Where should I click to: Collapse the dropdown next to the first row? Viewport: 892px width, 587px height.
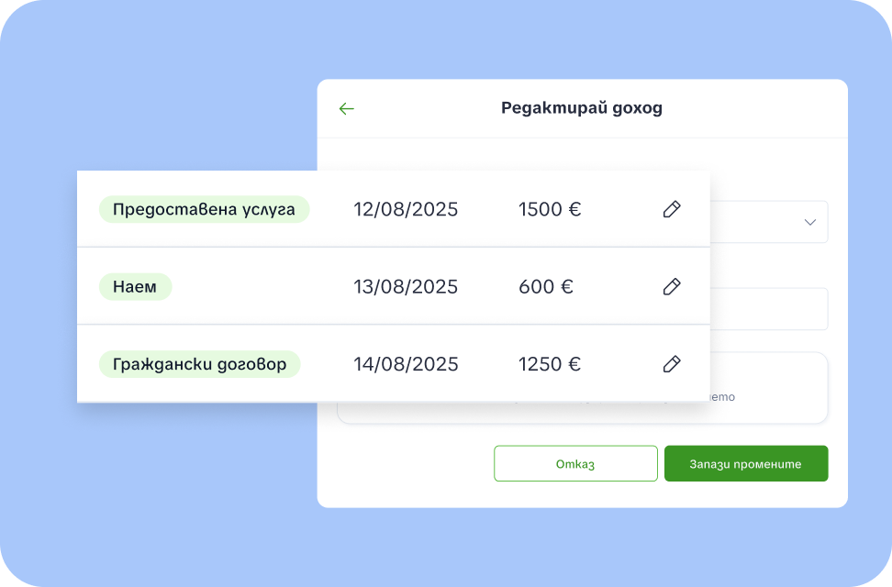tap(809, 222)
